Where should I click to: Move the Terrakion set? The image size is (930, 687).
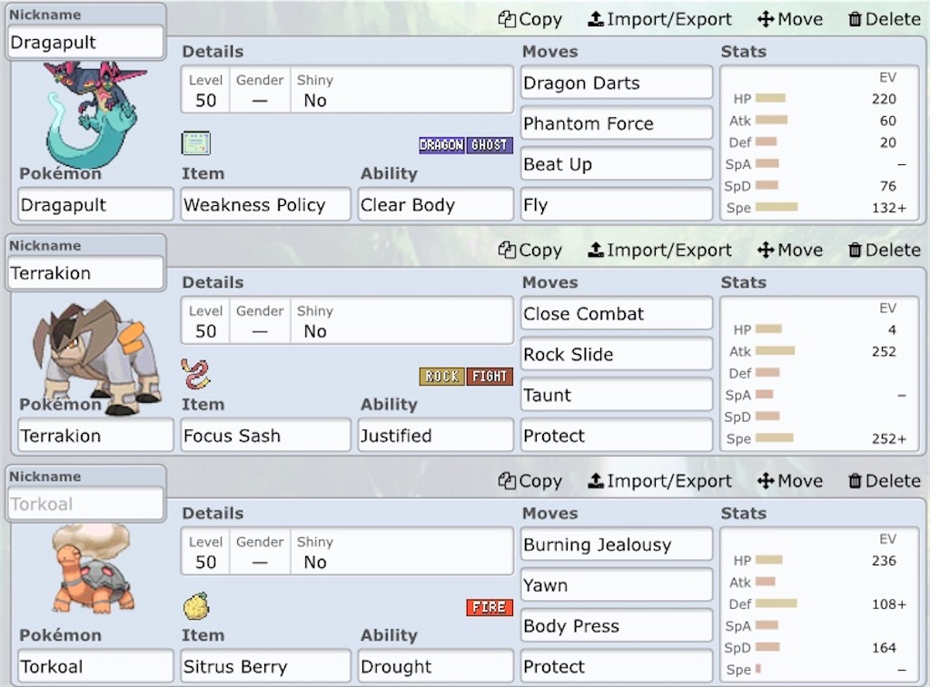point(790,250)
